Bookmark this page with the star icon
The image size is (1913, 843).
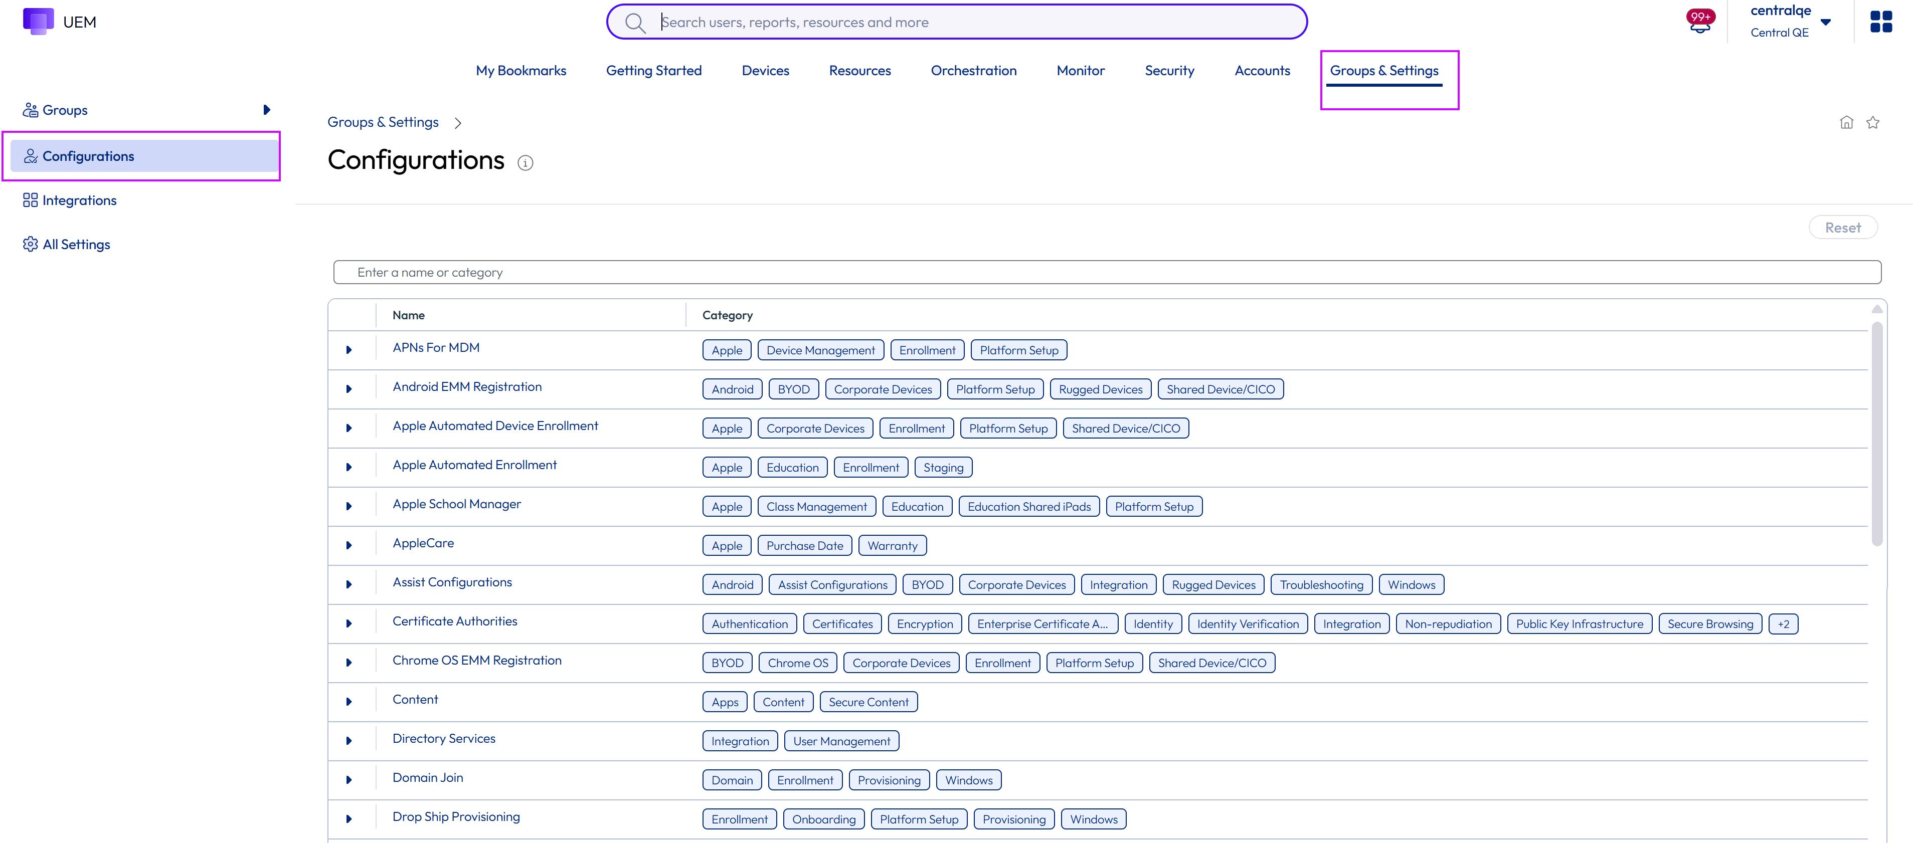[1873, 122]
